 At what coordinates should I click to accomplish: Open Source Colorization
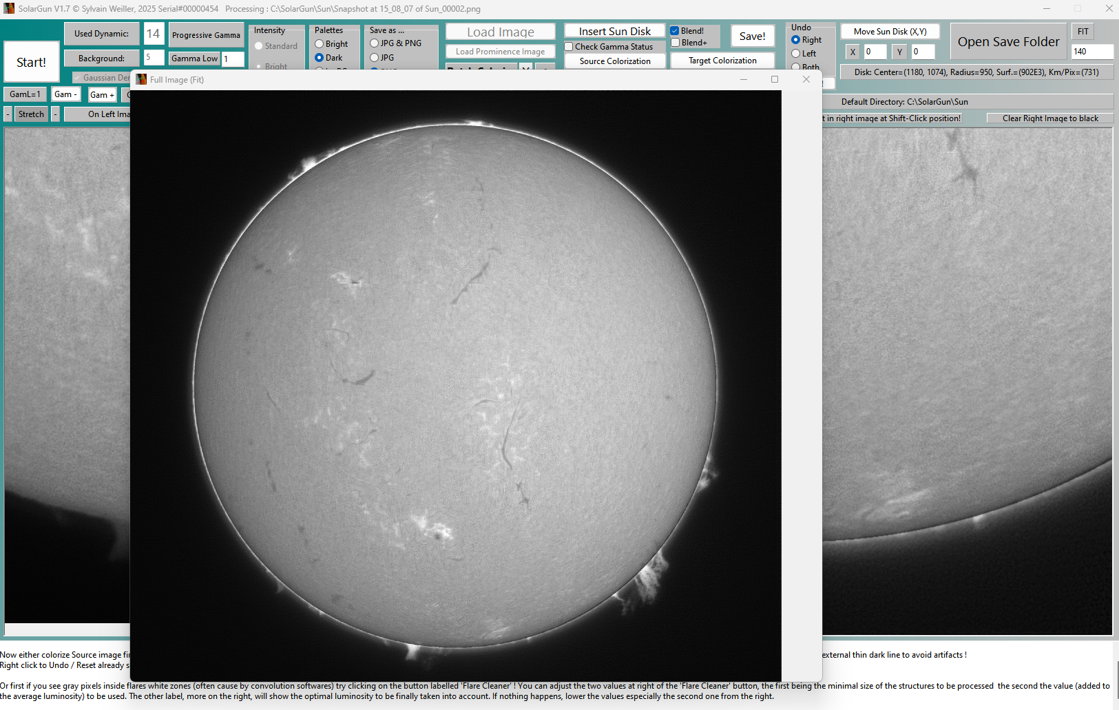tap(615, 61)
